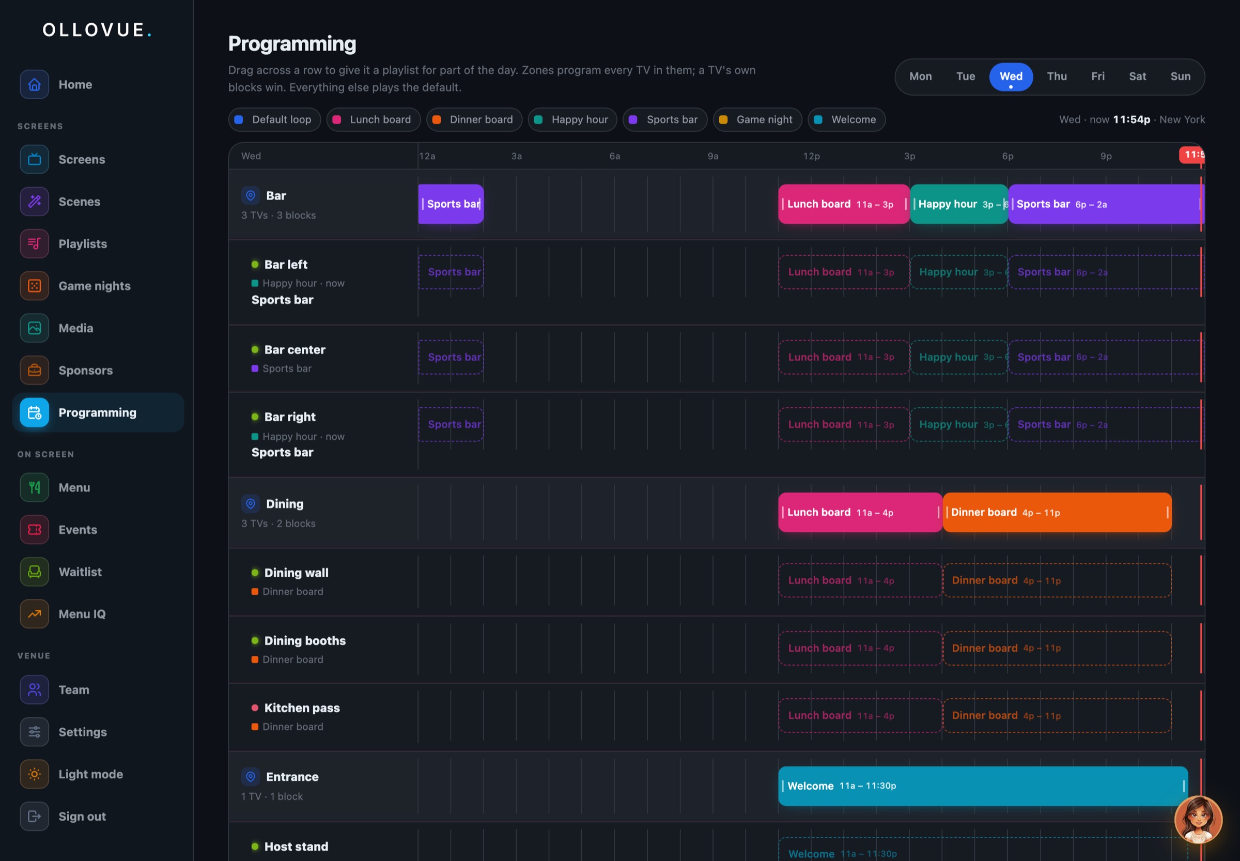1240x861 pixels.
Task: Click Dining wall inherited Dinner board dashed block
Action: click(1057, 580)
